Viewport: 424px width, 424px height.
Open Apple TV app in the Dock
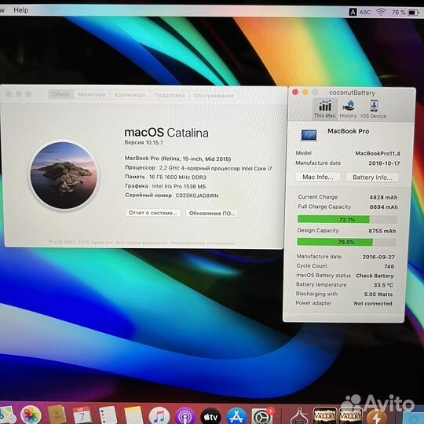[x=210, y=417]
